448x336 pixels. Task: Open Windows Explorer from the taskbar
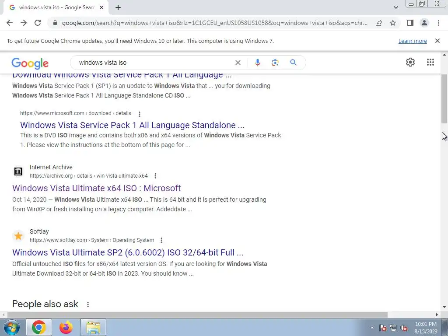(93, 327)
